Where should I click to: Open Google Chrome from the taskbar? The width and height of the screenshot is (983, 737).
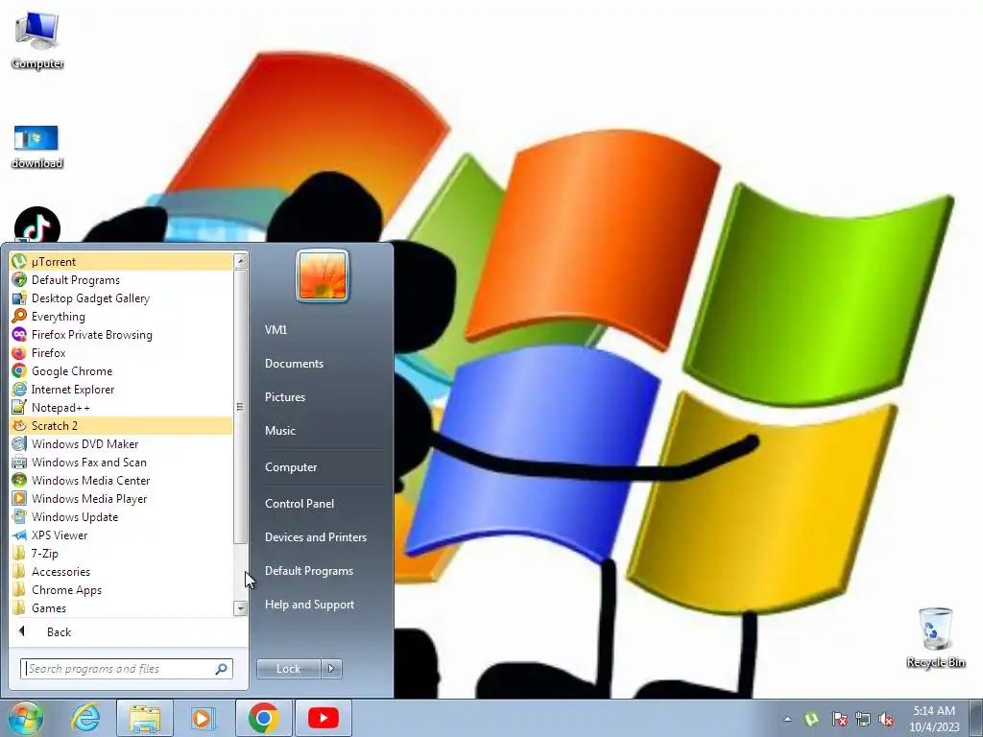tap(263, 718)
